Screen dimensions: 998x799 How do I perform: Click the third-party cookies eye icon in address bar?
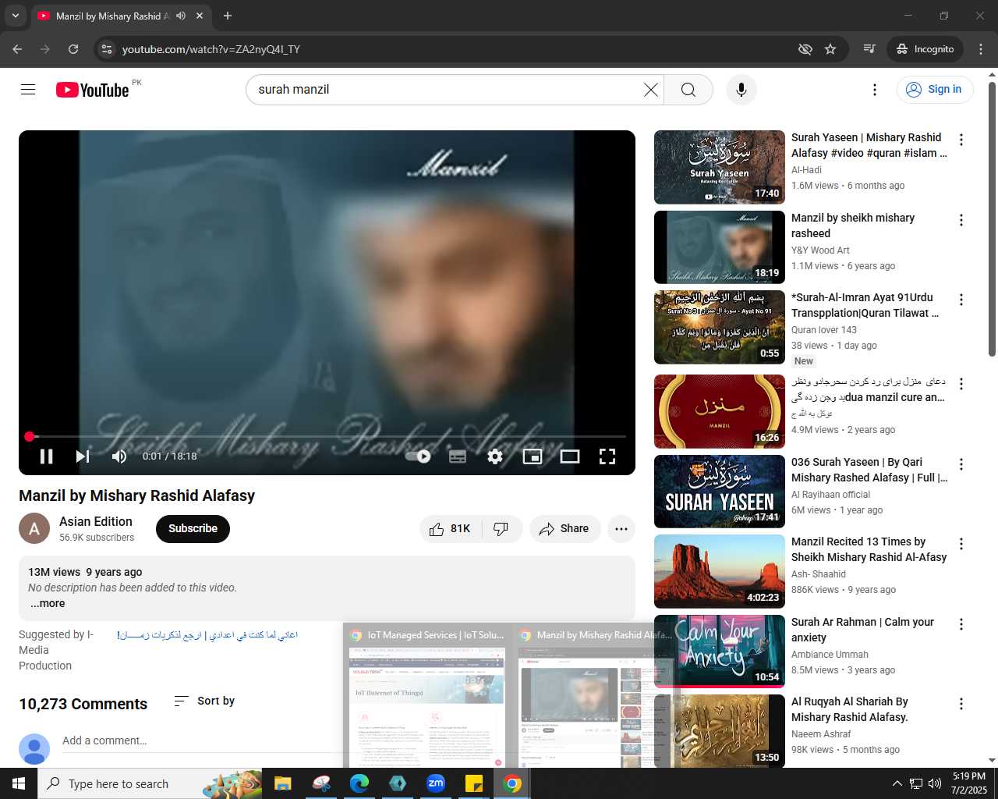(x=805, y=49)
